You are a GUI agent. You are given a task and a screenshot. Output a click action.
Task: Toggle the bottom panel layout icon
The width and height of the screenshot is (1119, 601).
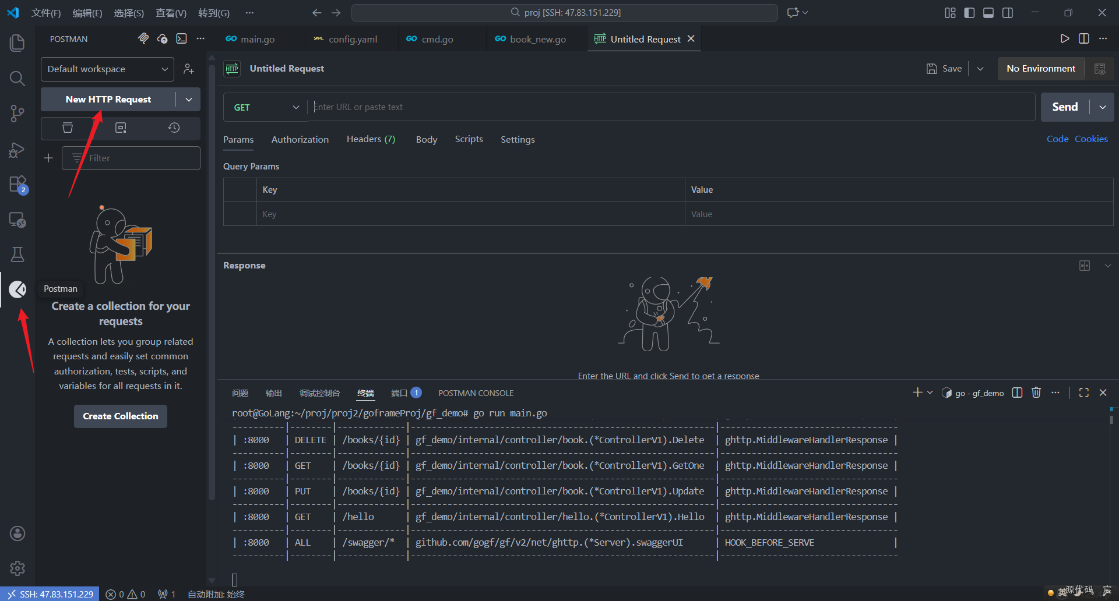988,13
